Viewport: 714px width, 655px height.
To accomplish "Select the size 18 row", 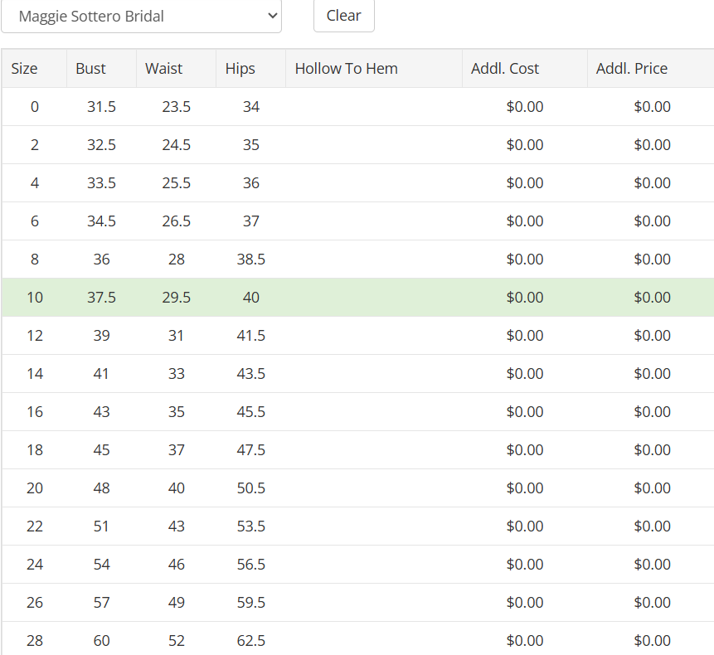I will tap(358, 449).
